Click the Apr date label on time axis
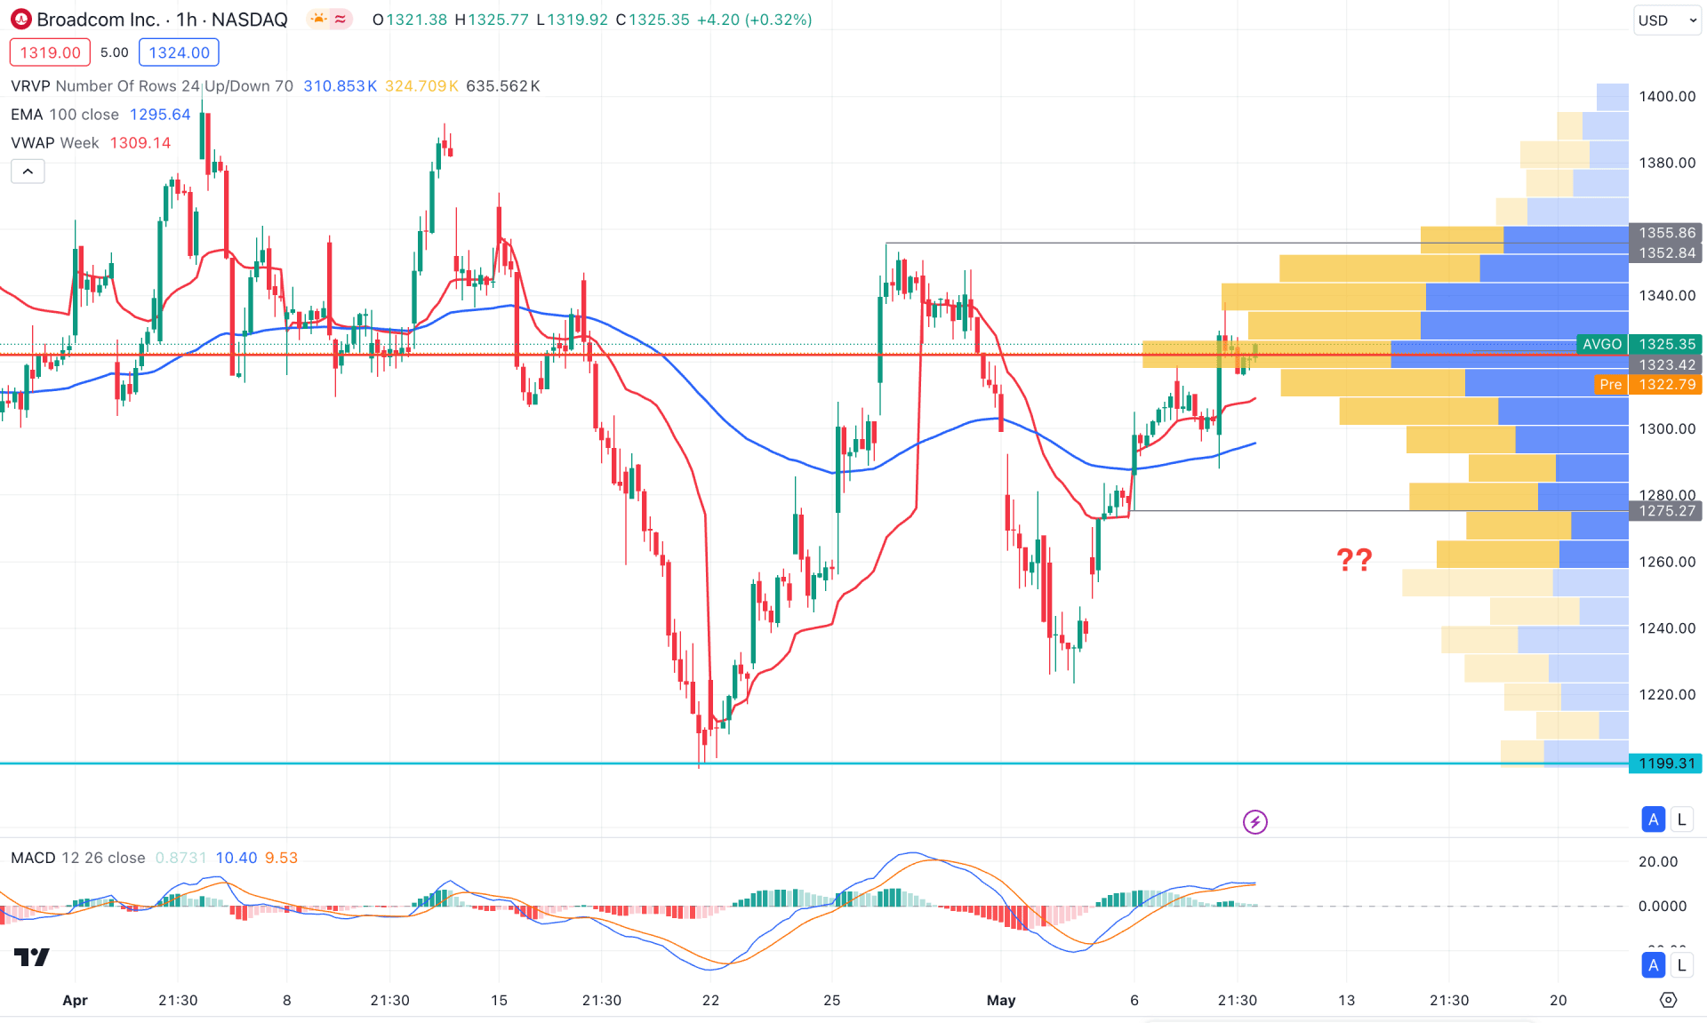 tap(76, 1000)
